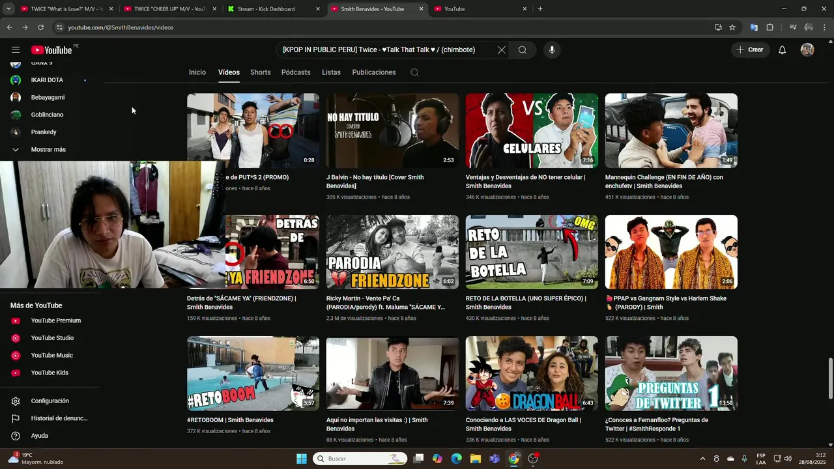Open the Publicaciones channel tab
The image size is (834, 469).
tap(374, 72)
